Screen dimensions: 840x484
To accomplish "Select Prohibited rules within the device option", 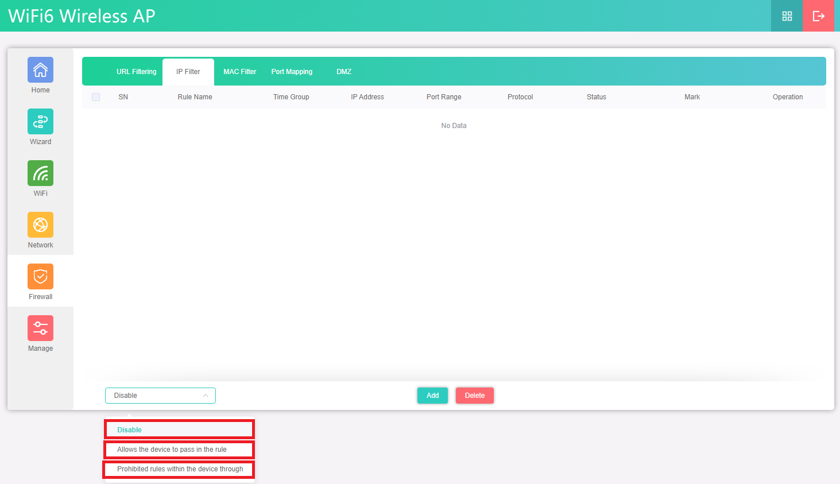I will 179,469.
